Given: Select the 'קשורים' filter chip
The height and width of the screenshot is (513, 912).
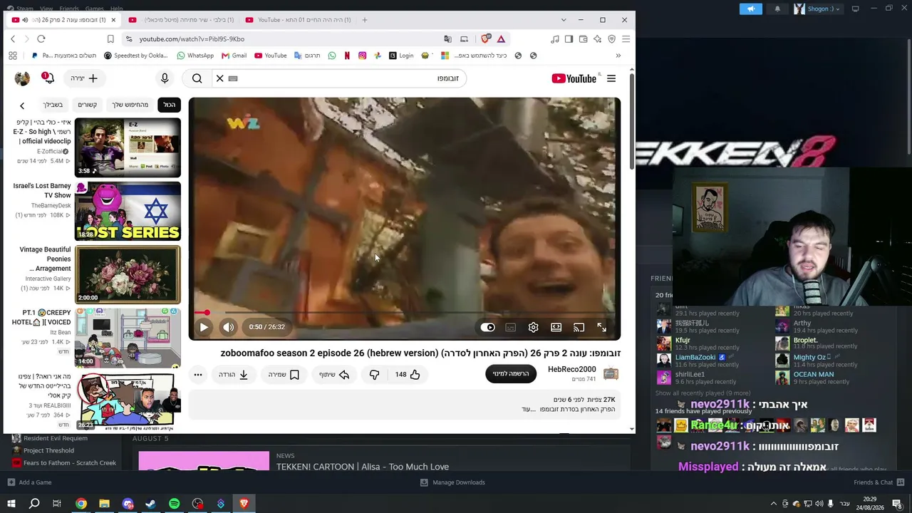Looking at the screenshot, I should (87, 105).
